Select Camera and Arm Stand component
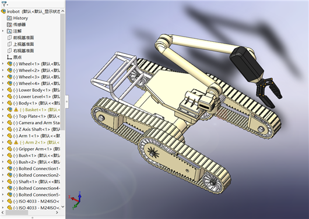The height and width of the screenshot is (219, 309). click(x=33, y=123)
